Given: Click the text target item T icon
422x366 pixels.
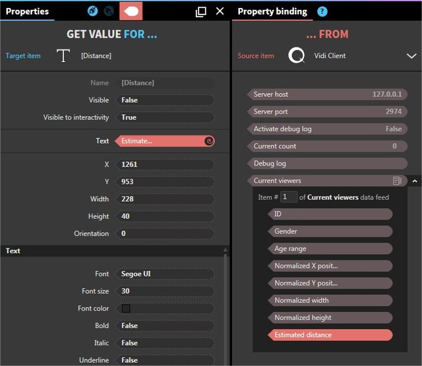Looking at the screenshot, I should point(63,56).
